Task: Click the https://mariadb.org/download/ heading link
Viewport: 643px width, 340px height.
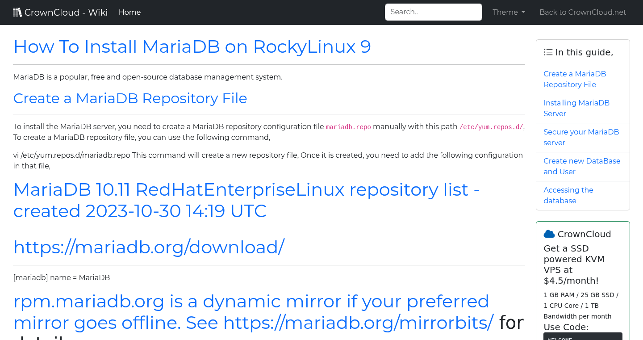Action: click(149, 247)
